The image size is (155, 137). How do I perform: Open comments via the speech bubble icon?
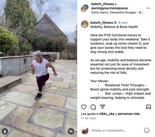(93, 107)
